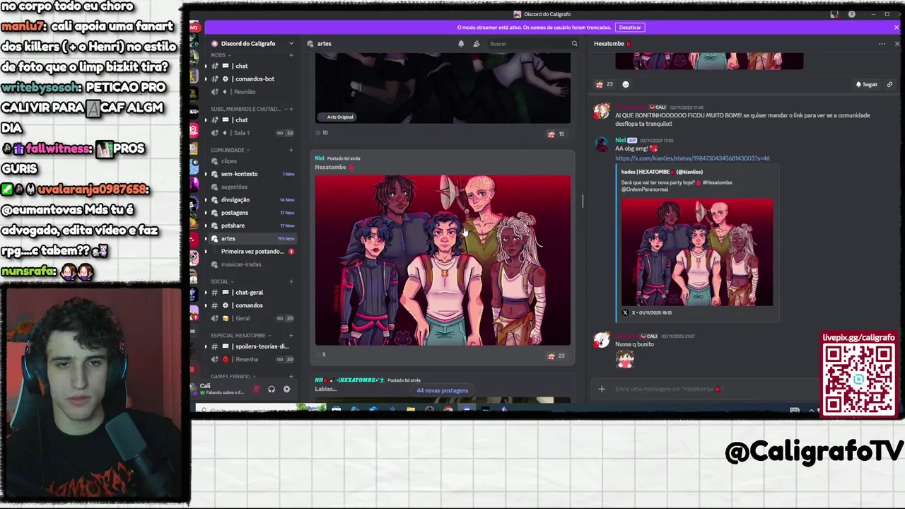This screenshot has width=905, height=509.
Task: Open 10 comments on Arte Original post
Action: click(x=322, y=133)
